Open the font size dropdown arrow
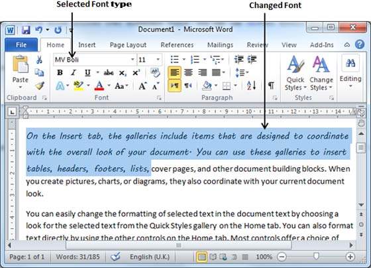Viewport: 371px width, 268px height. pyautogui.click(x=158, y=59)
